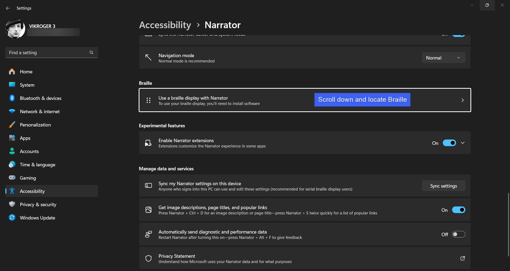Screen dimensions: 510x271
Task: Restore down the Settings window
Action: [x=487, y=5]
